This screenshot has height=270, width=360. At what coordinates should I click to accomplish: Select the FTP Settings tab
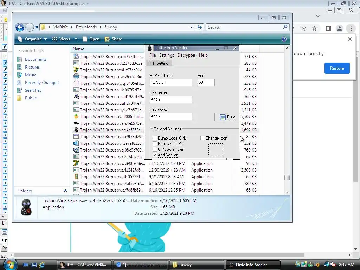159,63
